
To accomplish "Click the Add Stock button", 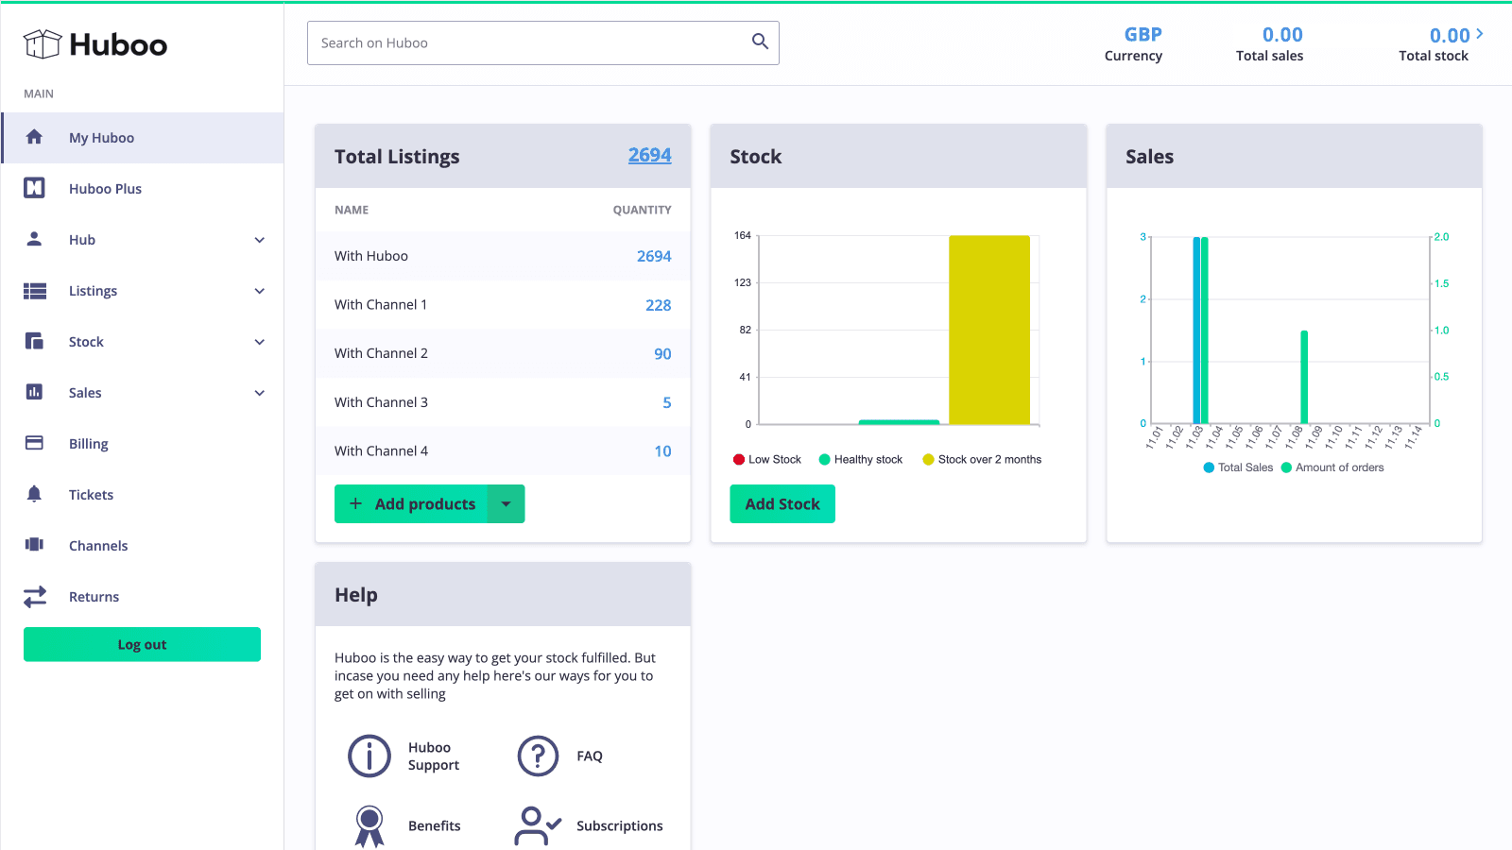I will [x=782, y=503].
